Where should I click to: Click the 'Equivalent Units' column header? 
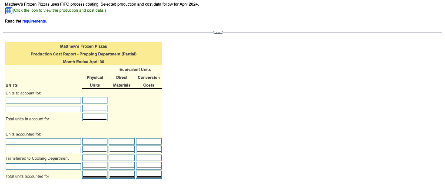click(x=135, y=70)
